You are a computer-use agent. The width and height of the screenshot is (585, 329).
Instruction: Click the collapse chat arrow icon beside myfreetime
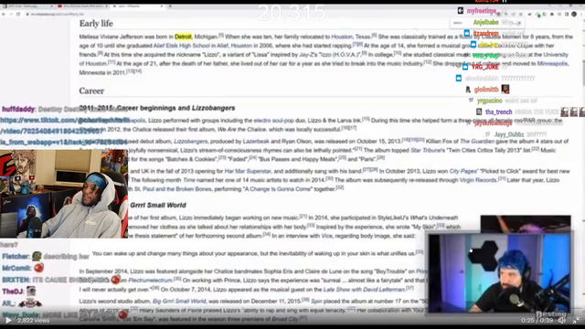[461, 11]
